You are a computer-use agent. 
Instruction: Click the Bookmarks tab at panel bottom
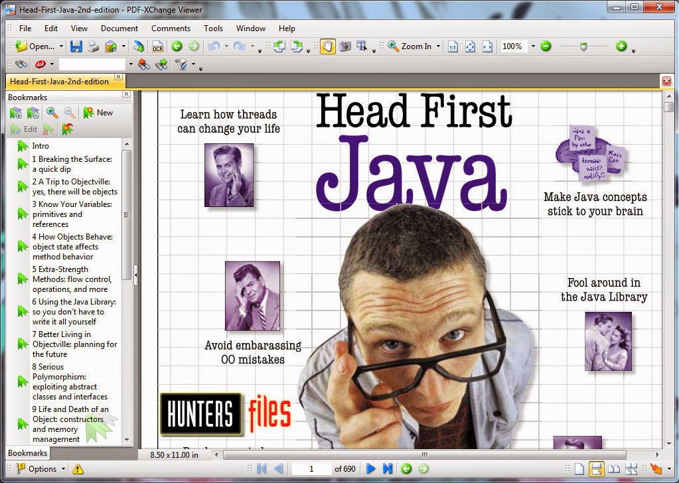pyautogui.click(x=27, y=453)
